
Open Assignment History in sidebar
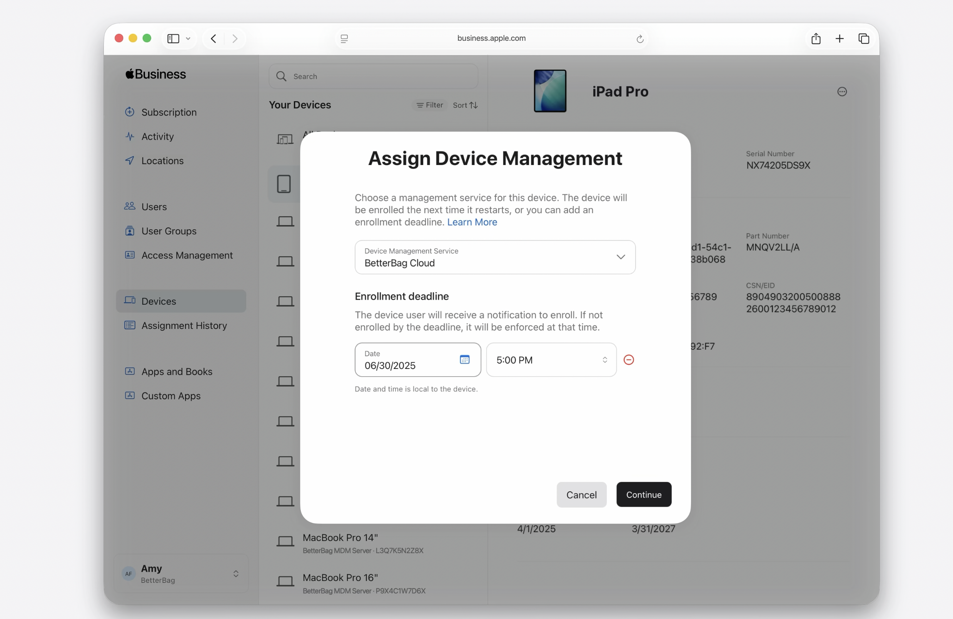tap(184, 325)
